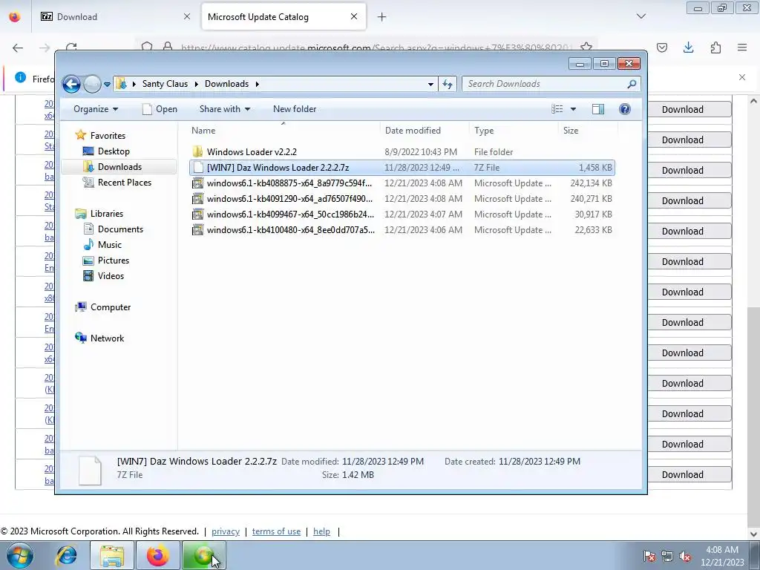Open the taskbar clock showing 4:08 AM
Screen dimensions: 760x570
point(721,556)
